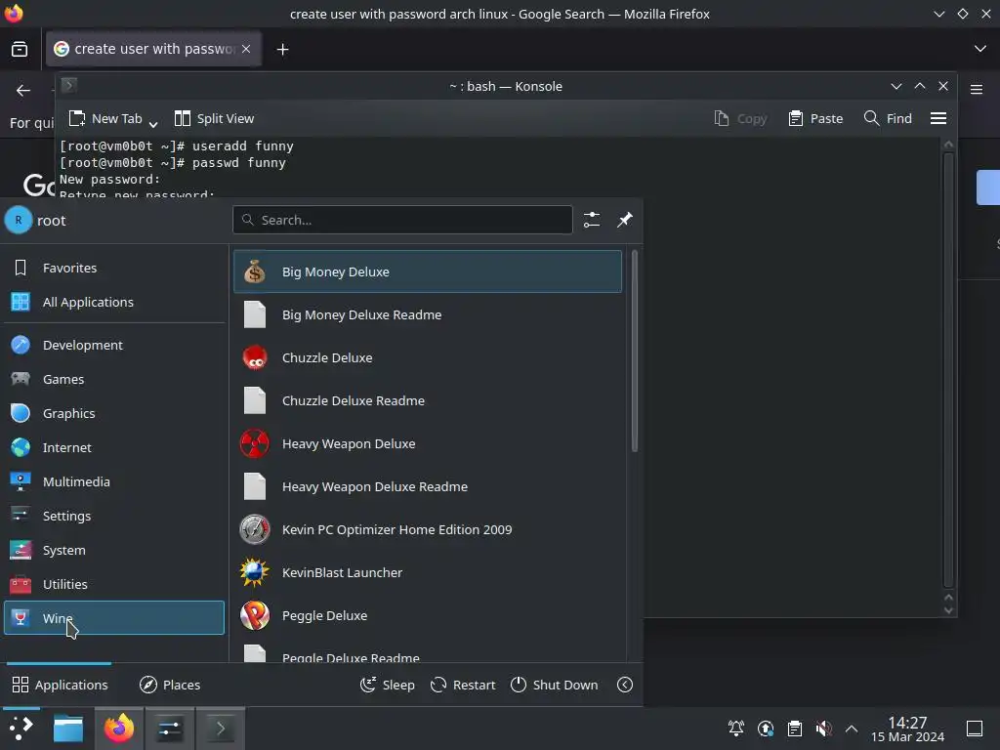Open System category
Image resolution: width=1000 pixels, height=750 pixels.
click(114, 550)
